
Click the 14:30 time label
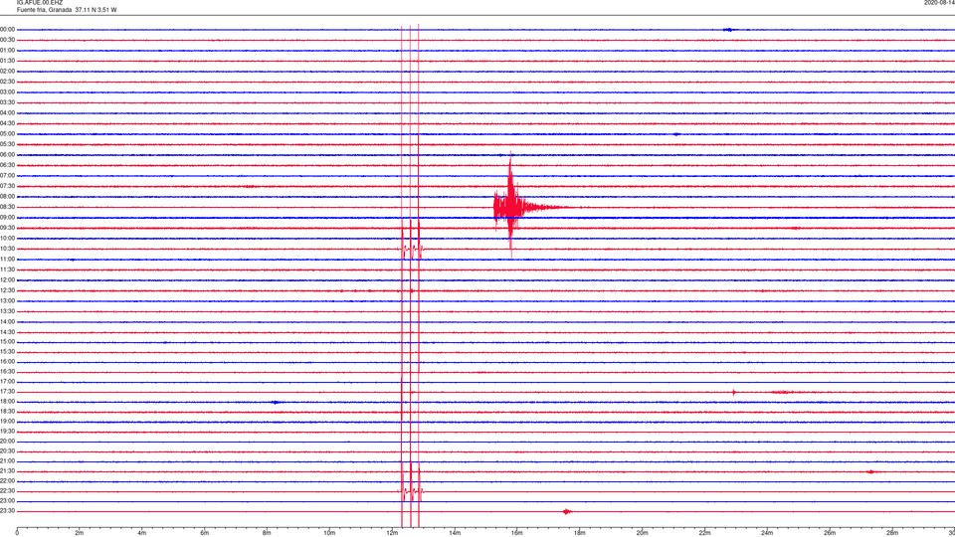(7, 332)
